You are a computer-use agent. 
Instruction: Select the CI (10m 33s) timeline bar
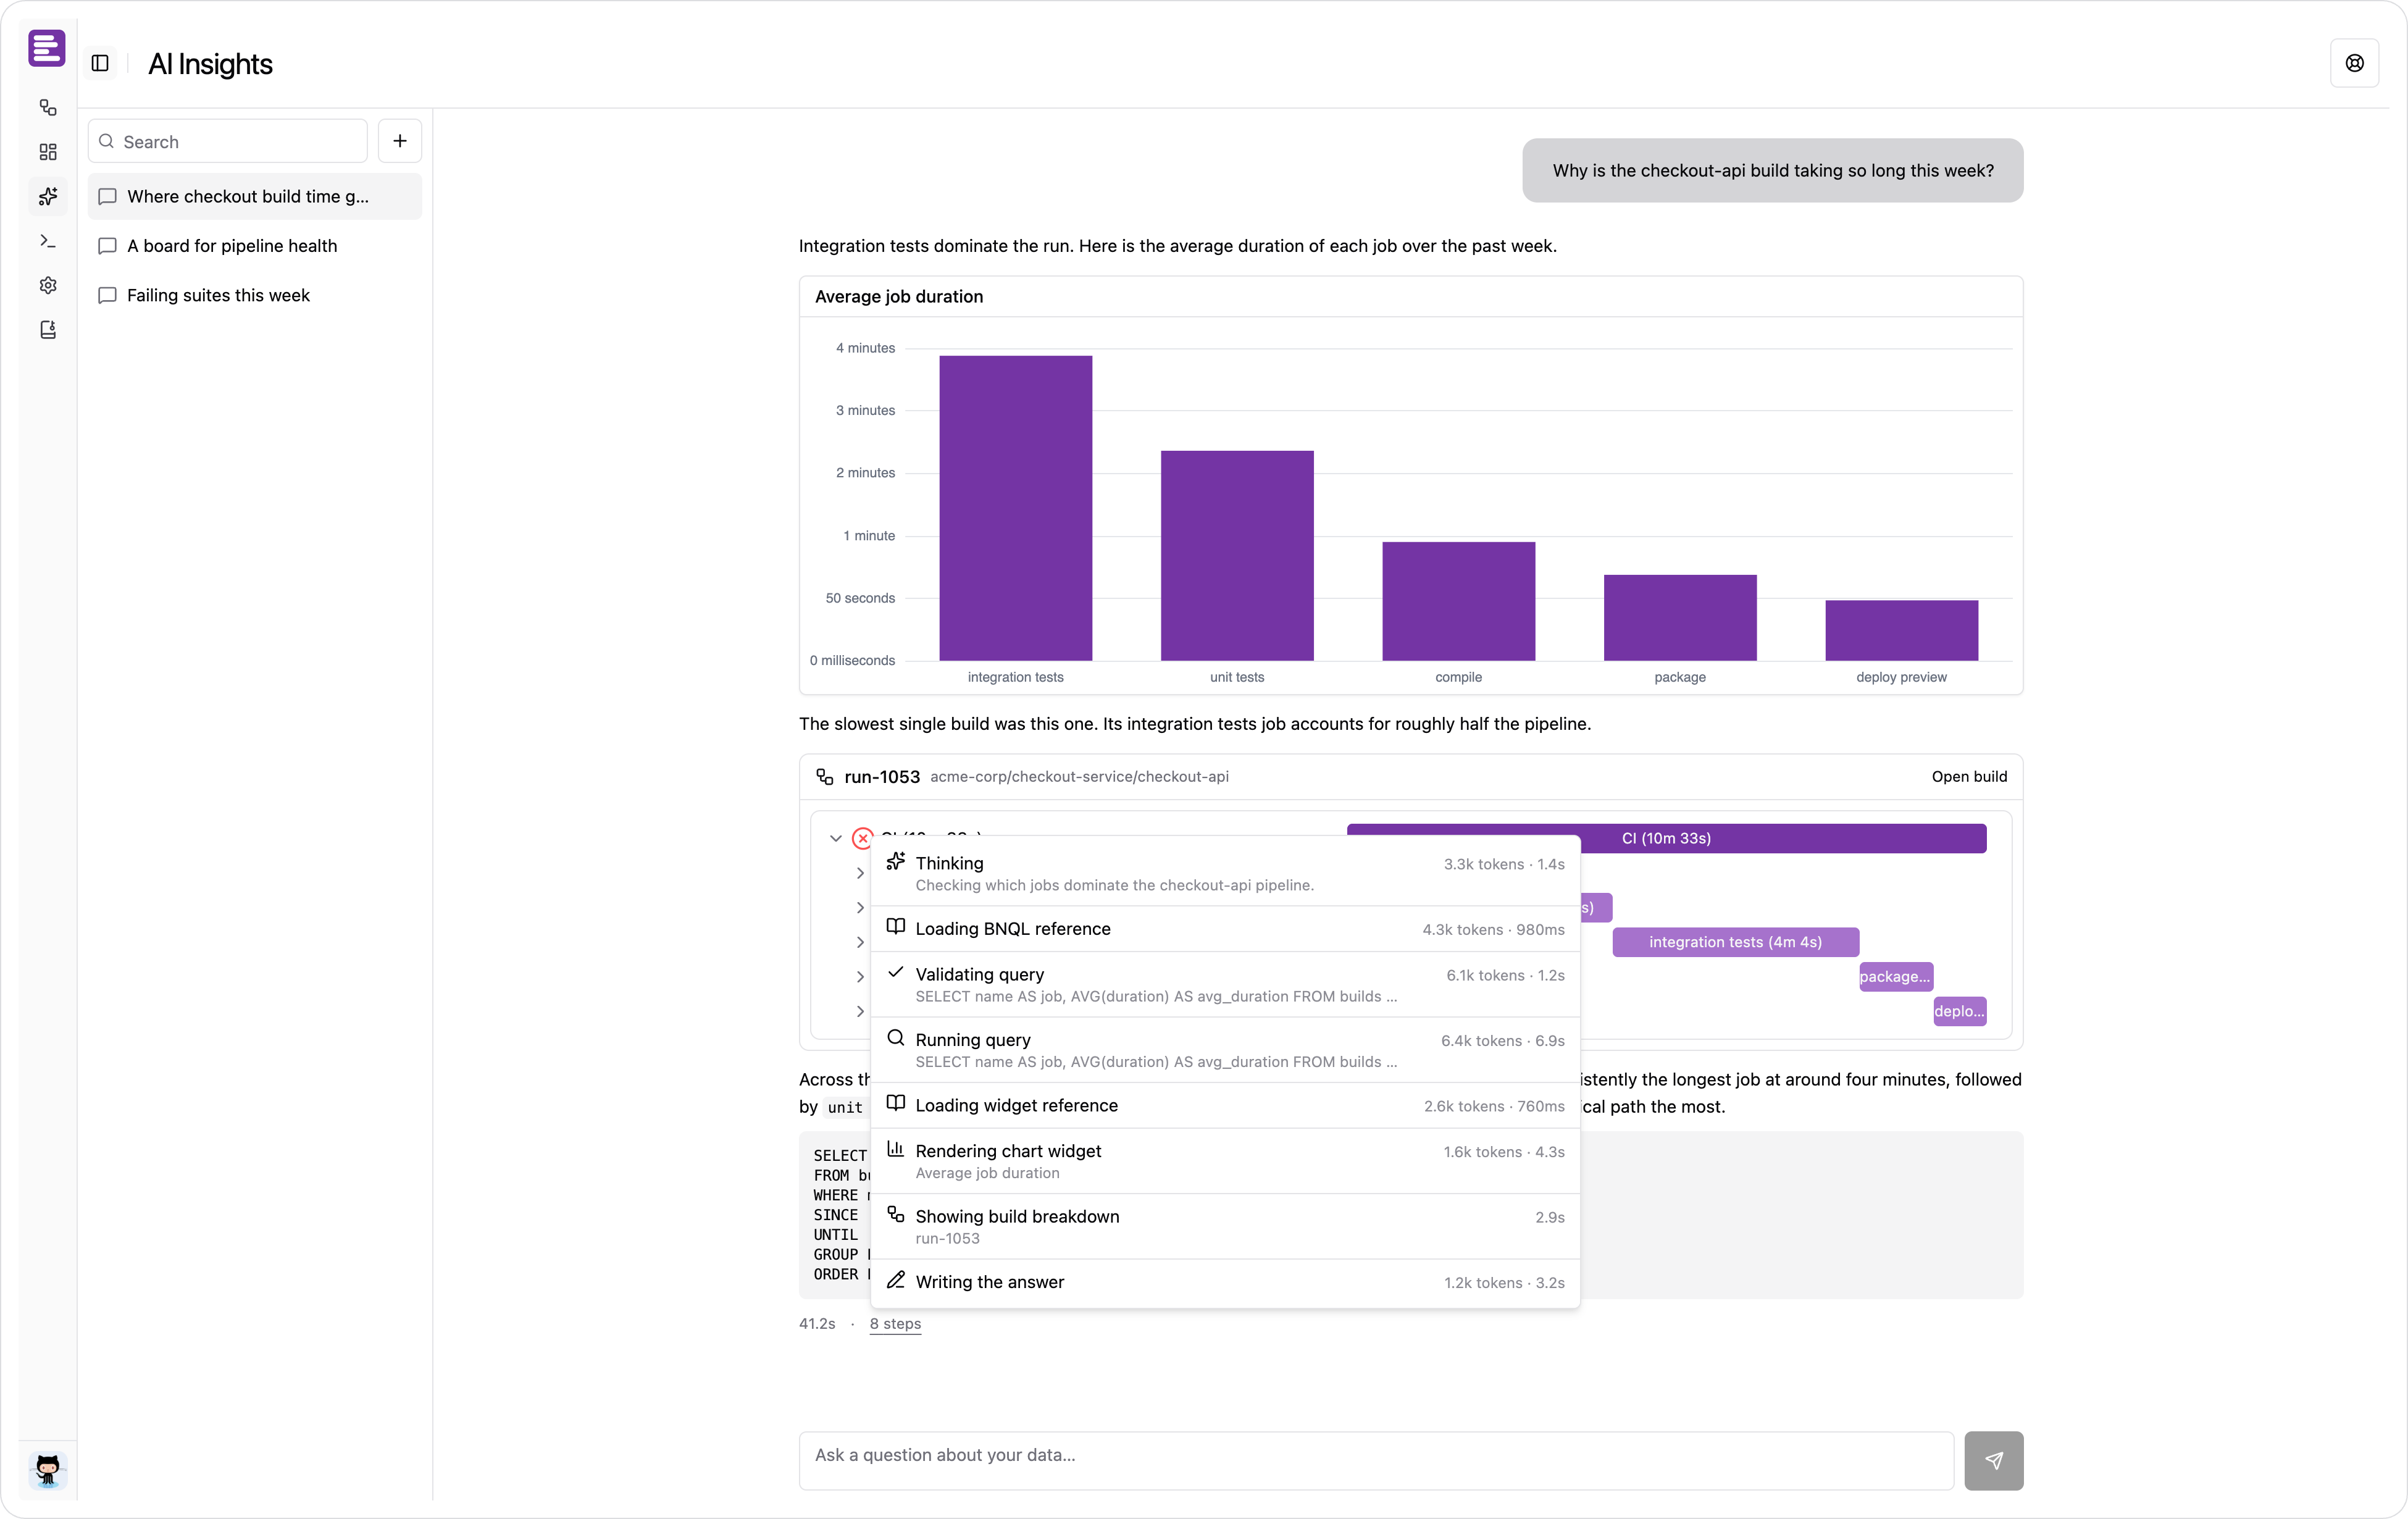1666,838
